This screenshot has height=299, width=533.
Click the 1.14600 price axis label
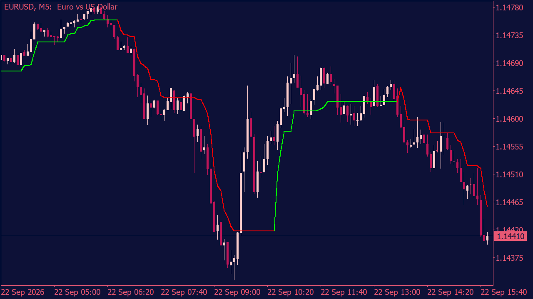[510, 119]
